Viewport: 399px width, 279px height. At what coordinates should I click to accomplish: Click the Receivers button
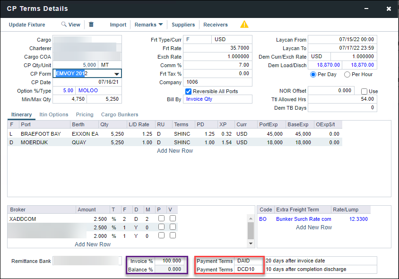(x=215, y=25)
